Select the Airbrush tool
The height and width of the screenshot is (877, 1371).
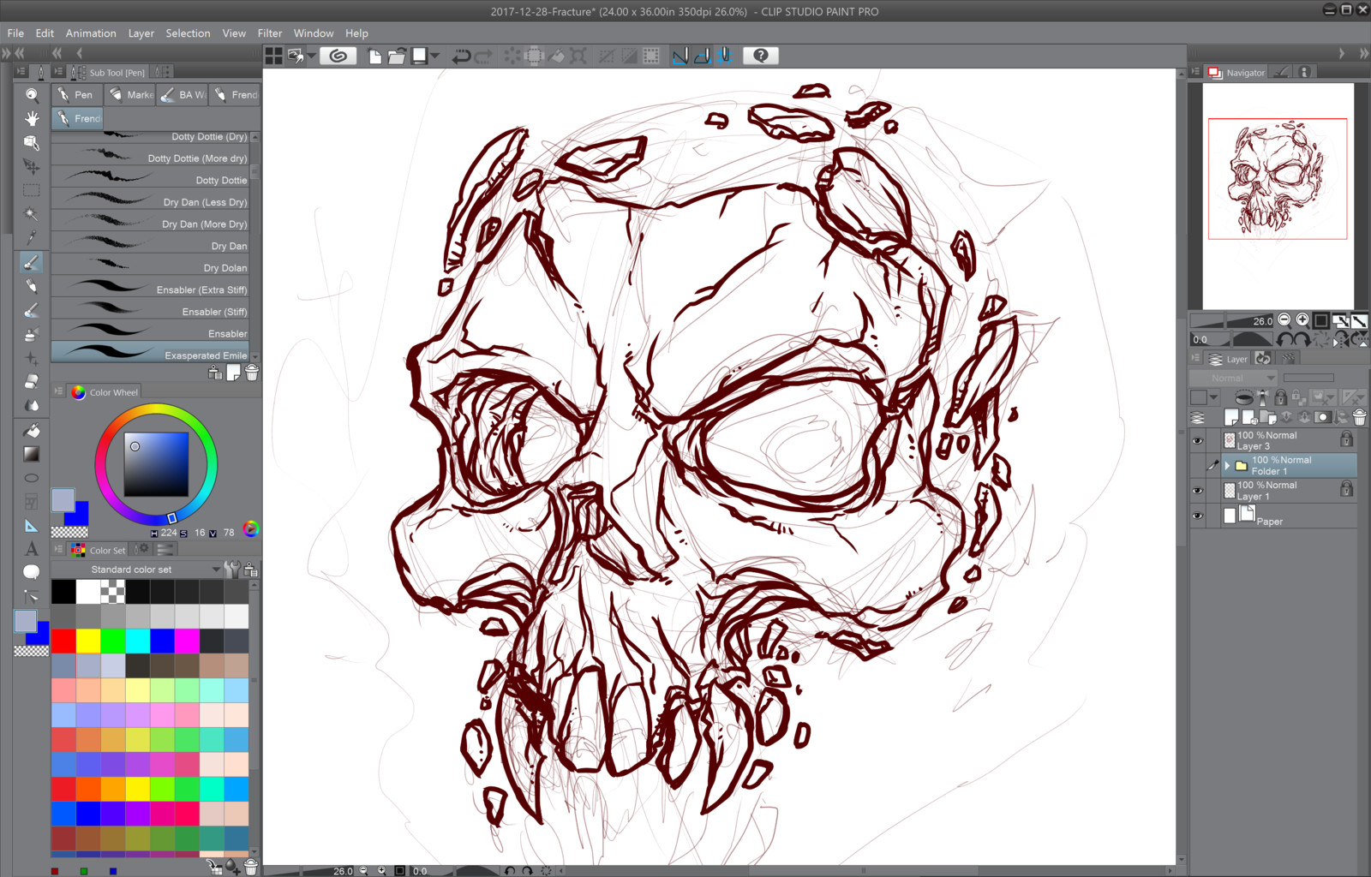tap(32, 334)
